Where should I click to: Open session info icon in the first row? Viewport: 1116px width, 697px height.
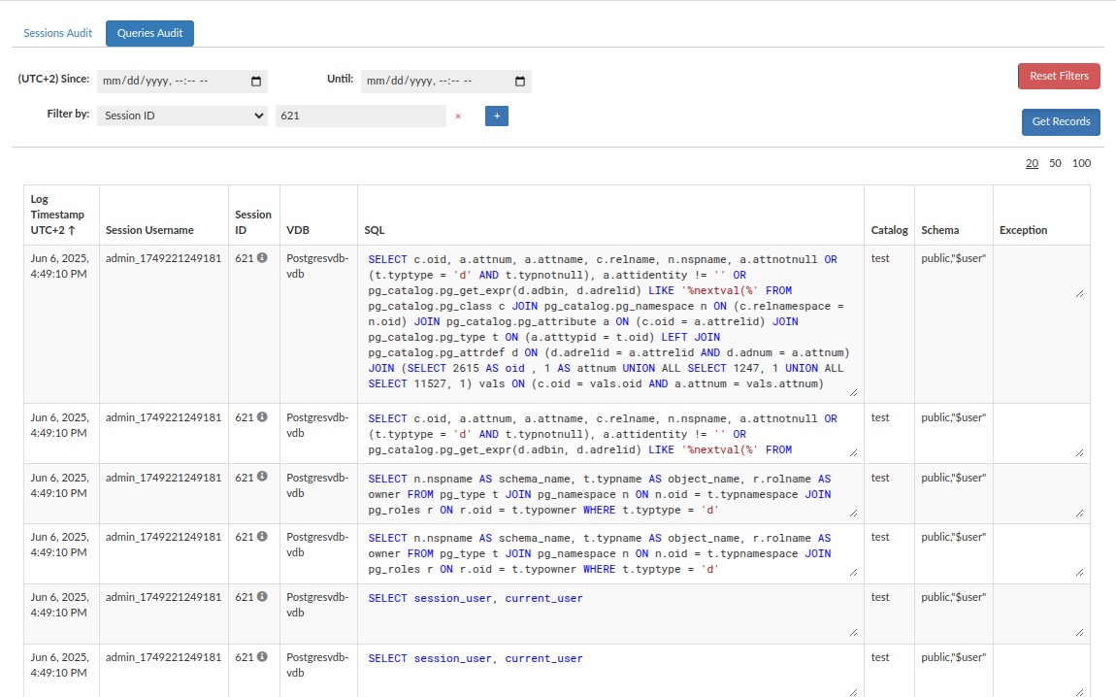[x=263, y=257]
